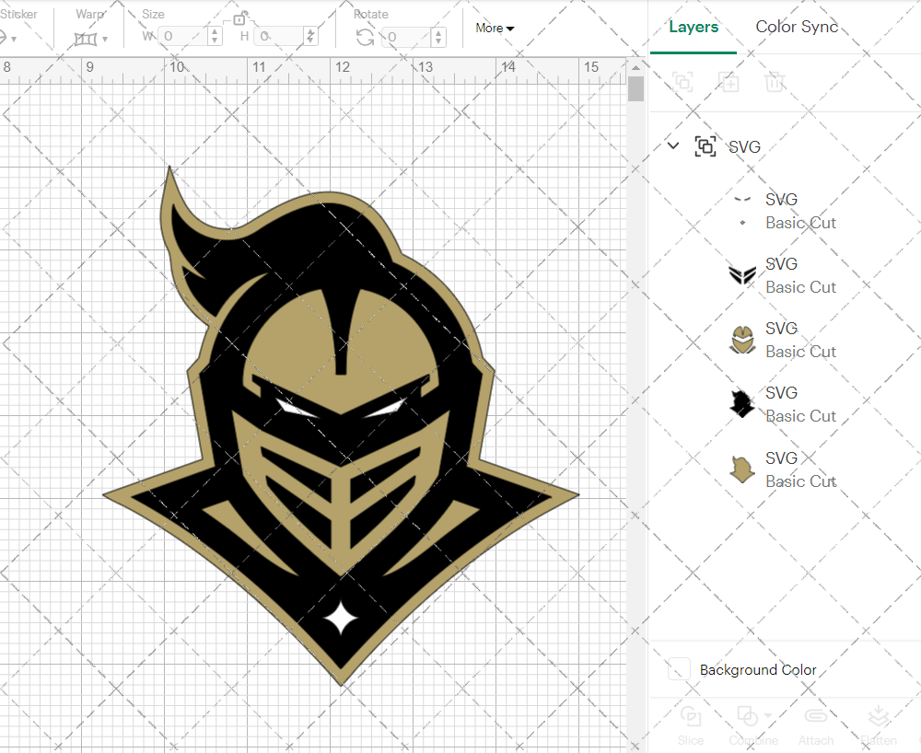The width and height of the screenshot is (921, 753).
Task: Click the Combine icon
Action: tap(748, 717)
